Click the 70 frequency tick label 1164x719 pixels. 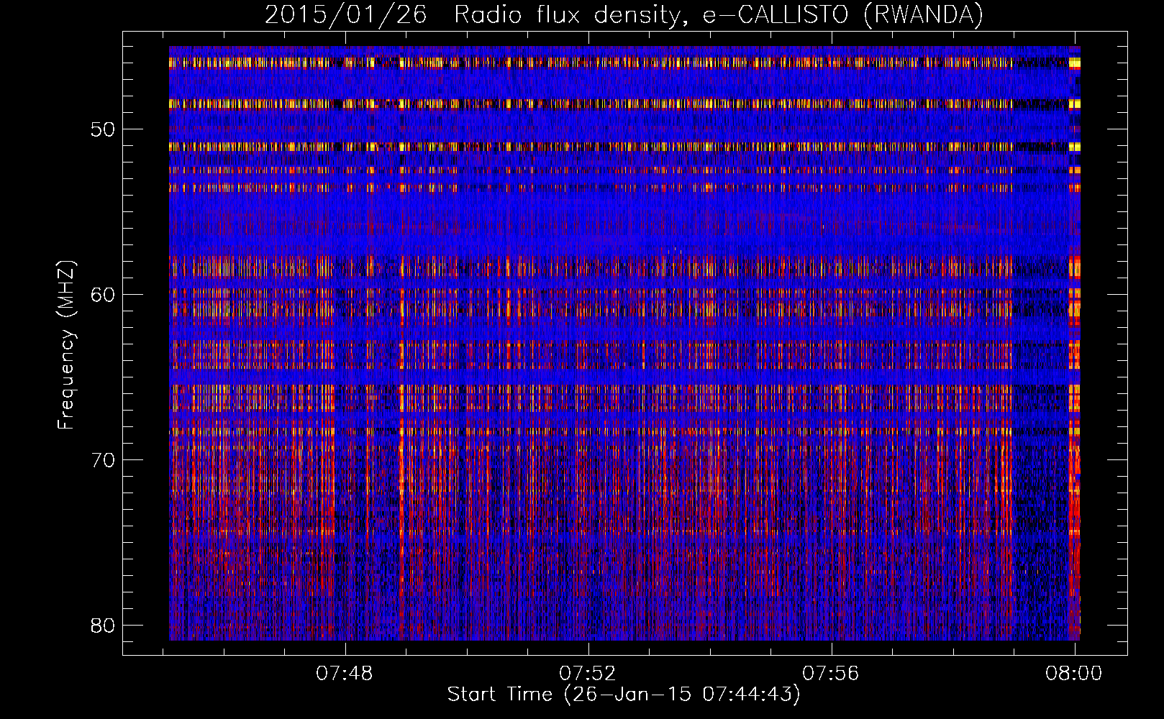[x=104, y=460]
